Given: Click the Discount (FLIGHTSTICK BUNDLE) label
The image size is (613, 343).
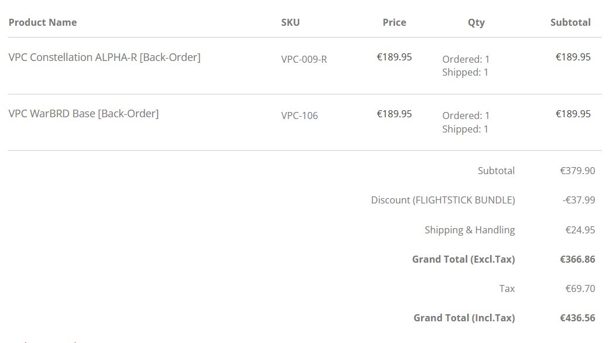Looking at the screenshot, I should 443,200.
